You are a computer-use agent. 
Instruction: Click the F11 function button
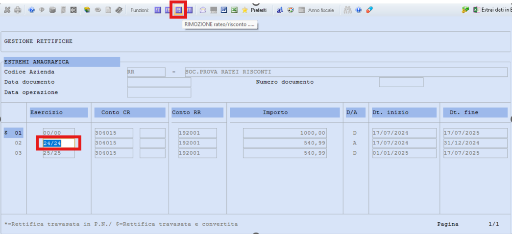click(190, 10)
